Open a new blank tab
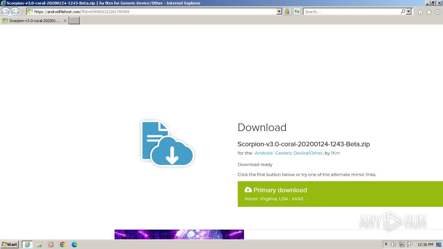The image size is (443, 249). point(74,21)
